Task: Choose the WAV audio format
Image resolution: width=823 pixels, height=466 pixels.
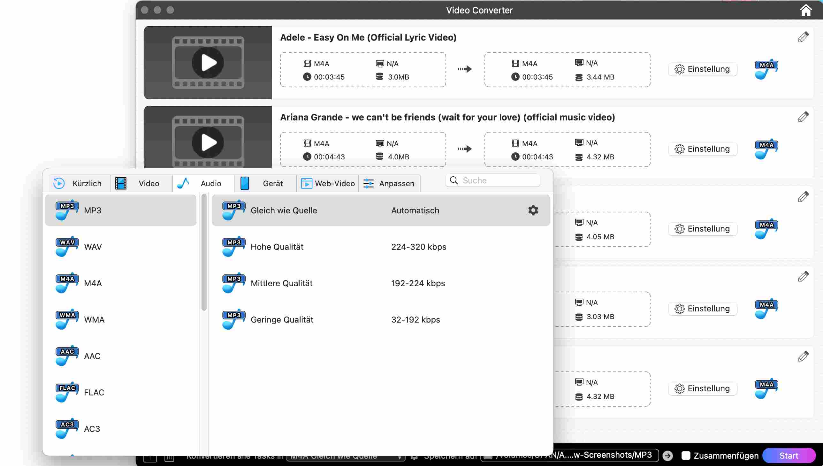Action: (x=93, y=247)
